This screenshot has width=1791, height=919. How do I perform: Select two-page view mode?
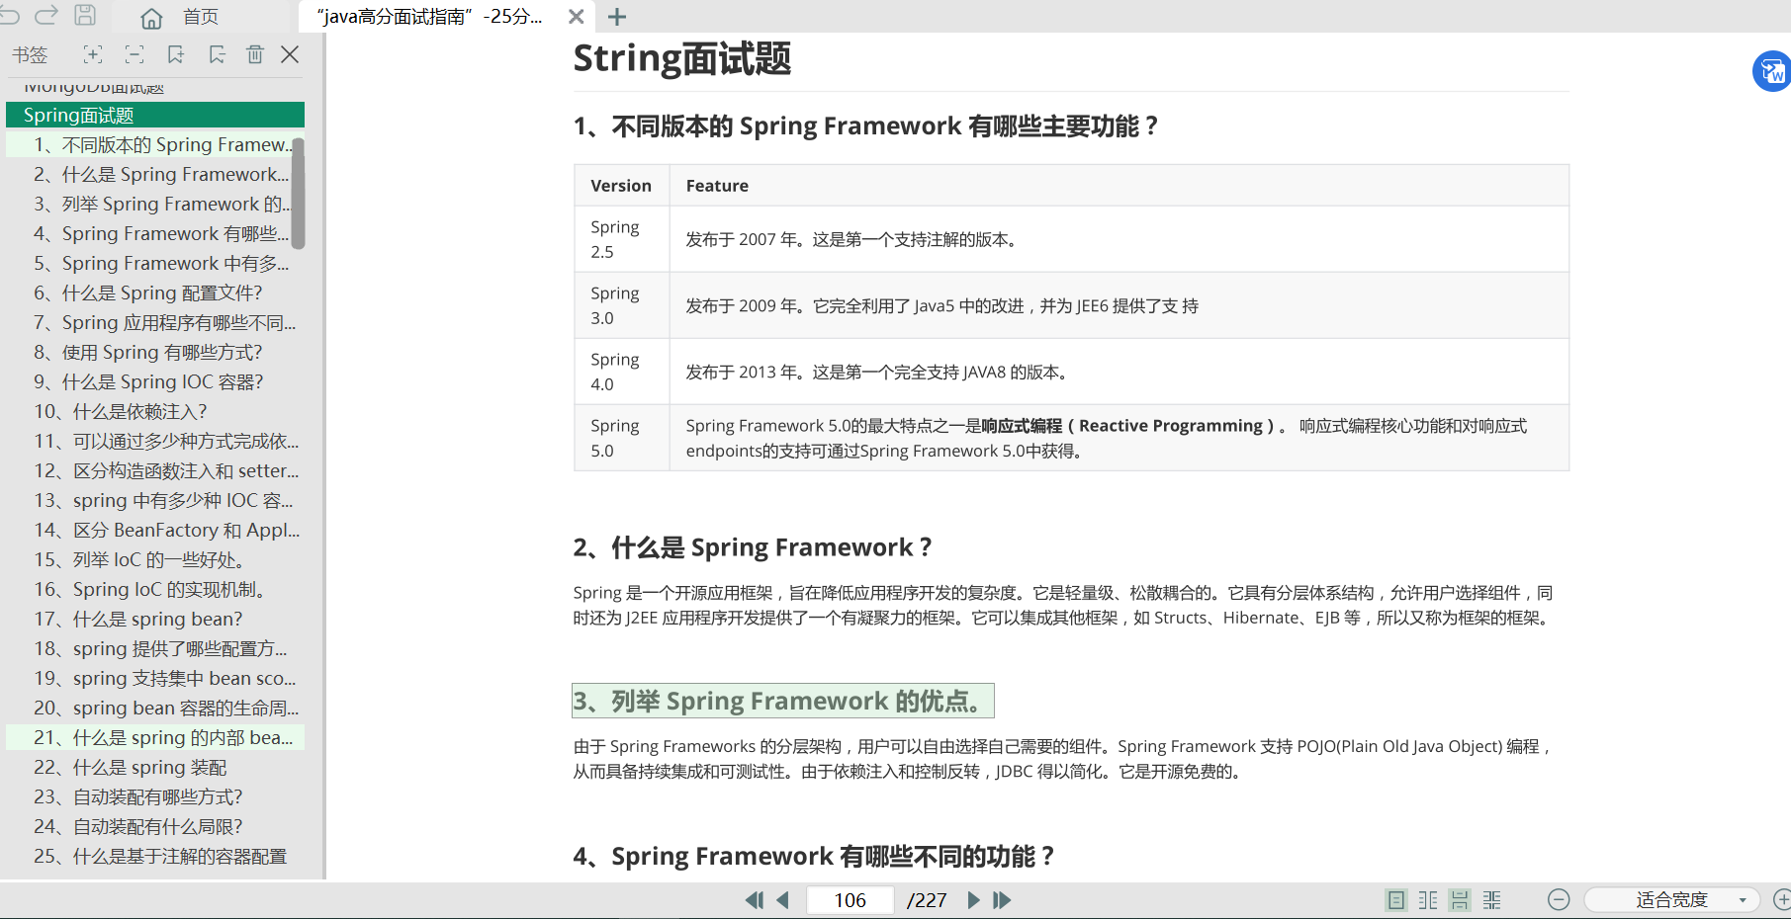pyautogui.click(x=1428, y=900)
